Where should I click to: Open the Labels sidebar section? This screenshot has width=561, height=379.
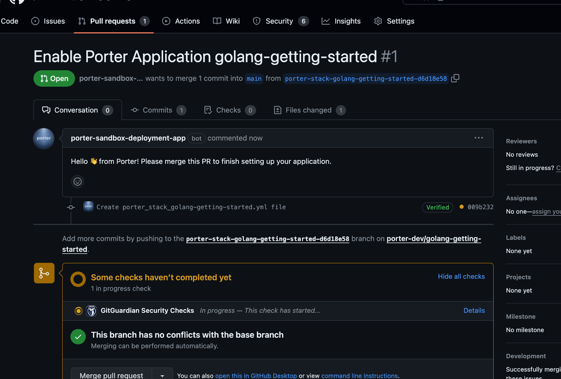click(516, 238)
